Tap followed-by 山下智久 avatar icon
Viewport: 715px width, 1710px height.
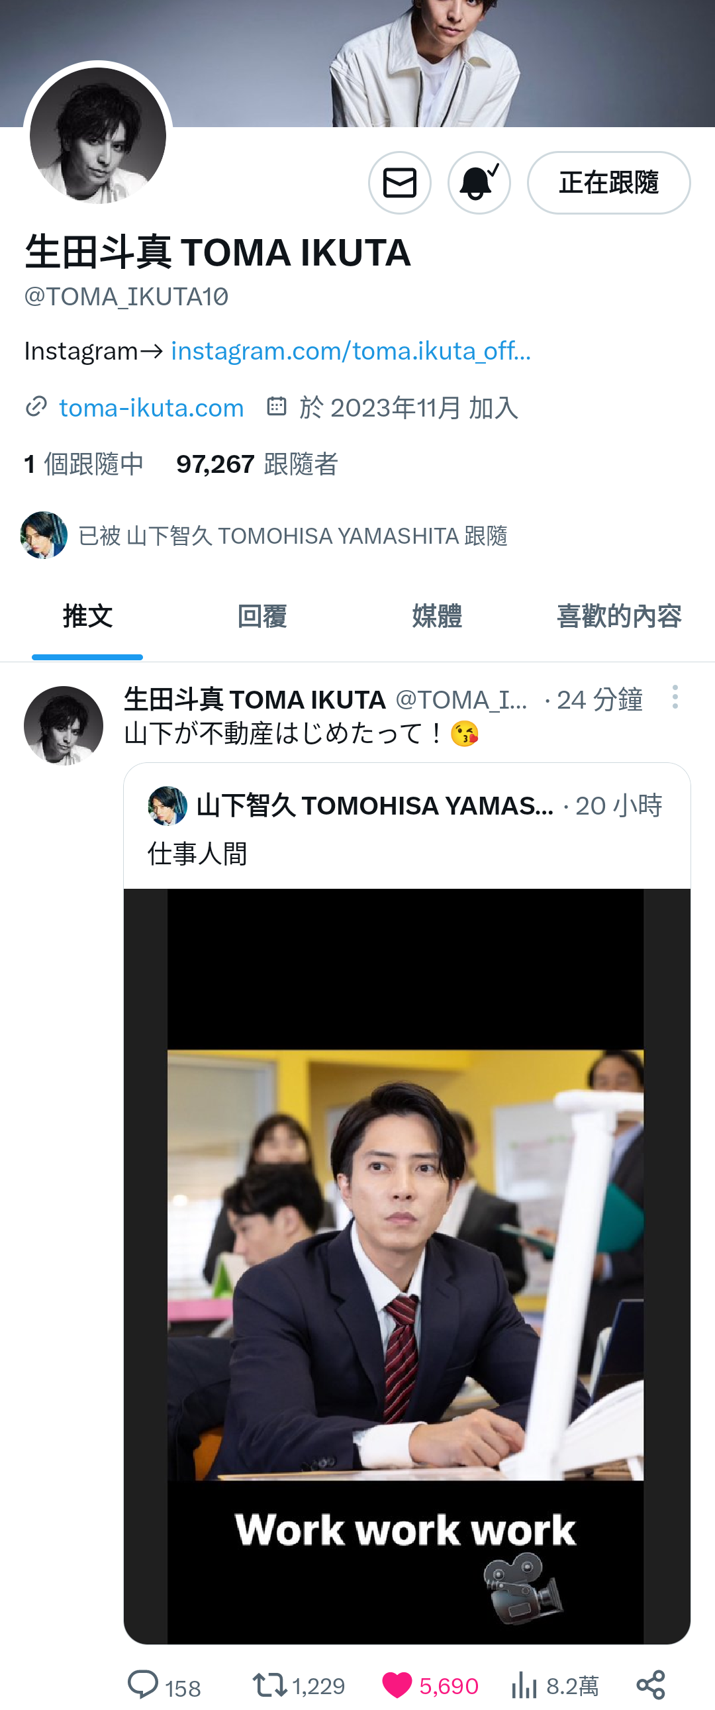pyautogui.click(x=44, y=535)
